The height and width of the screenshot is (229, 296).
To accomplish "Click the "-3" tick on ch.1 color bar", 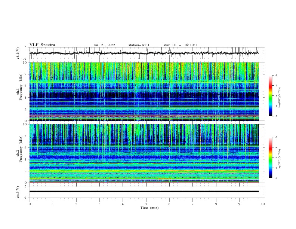I will tap(276, 75).
